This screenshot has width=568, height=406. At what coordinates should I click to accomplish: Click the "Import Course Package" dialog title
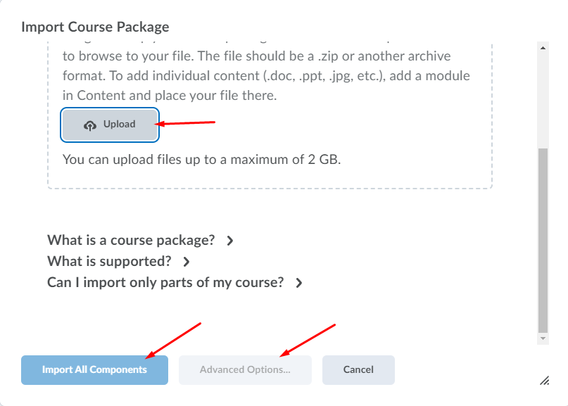(x=95, y=27)
